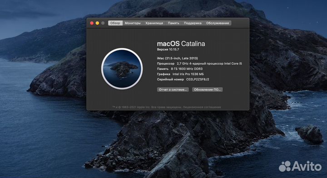Open the Хранилище tab

pos(154,23)
